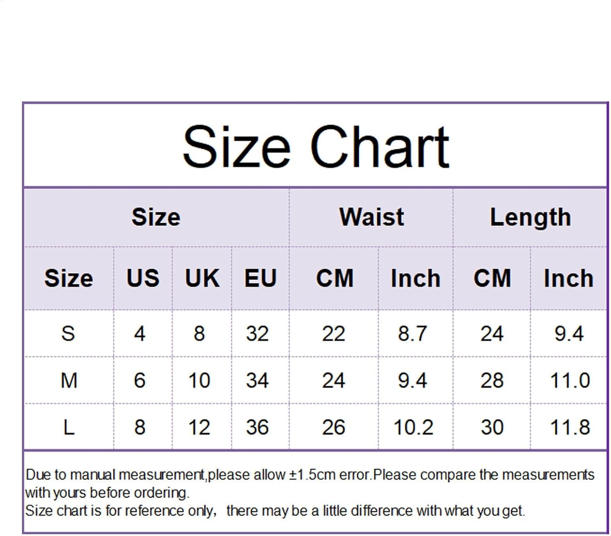
Task: Select the M size row label
Action: [x=68, y=381]
